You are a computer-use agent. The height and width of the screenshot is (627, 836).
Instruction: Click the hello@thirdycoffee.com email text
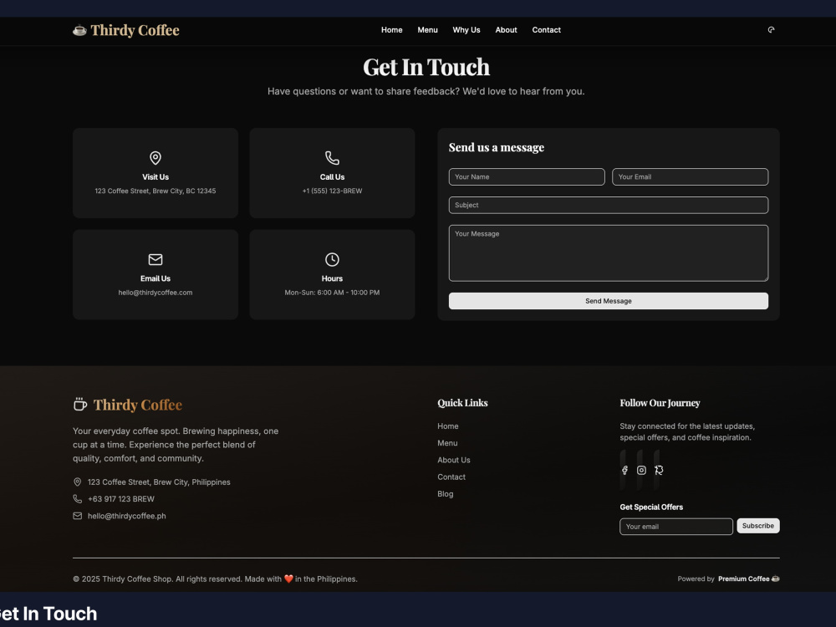(155, 293)
